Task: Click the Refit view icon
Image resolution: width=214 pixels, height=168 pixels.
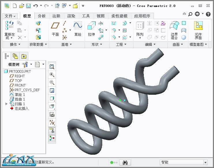Action: click(52, 67)
